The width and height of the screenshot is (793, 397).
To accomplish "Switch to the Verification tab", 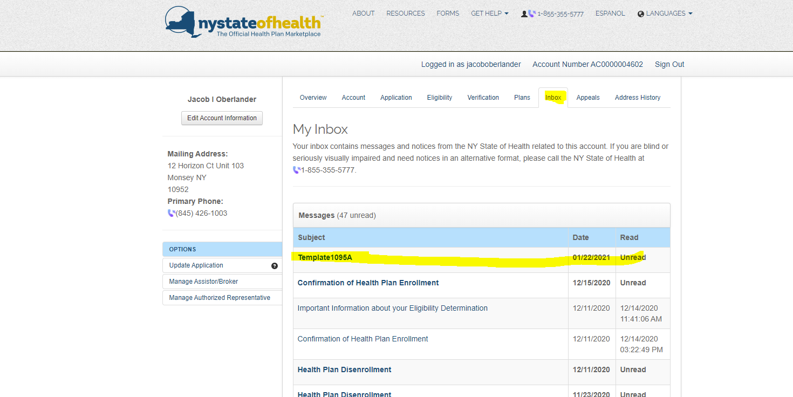I will point(483,98).
